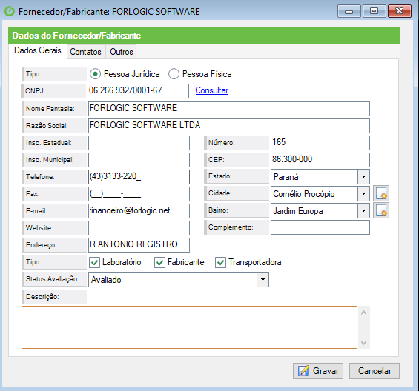The image size is (419, 391).
Task: Click the Nome Fantasia input field
Action: point(229,109)
